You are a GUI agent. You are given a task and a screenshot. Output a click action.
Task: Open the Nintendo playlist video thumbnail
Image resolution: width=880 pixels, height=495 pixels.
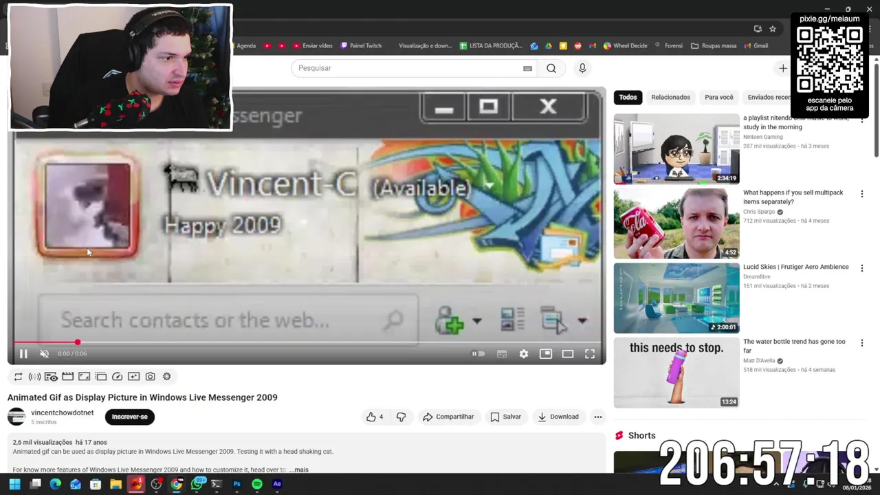[x=676, y=149]
